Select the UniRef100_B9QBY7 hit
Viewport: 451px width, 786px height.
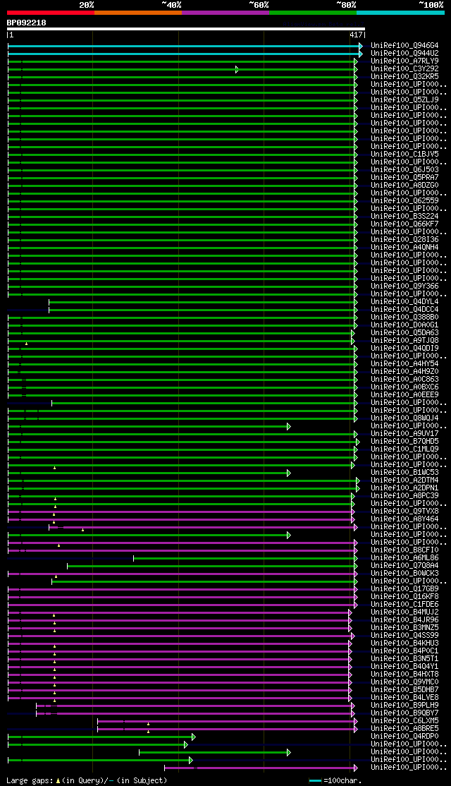click(x=405, y=713)
